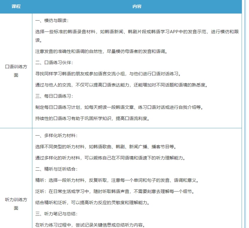Click the line starting 通过与他人的交流
The height and width of the screenshot is (228, 249).
tap(122, 85)
